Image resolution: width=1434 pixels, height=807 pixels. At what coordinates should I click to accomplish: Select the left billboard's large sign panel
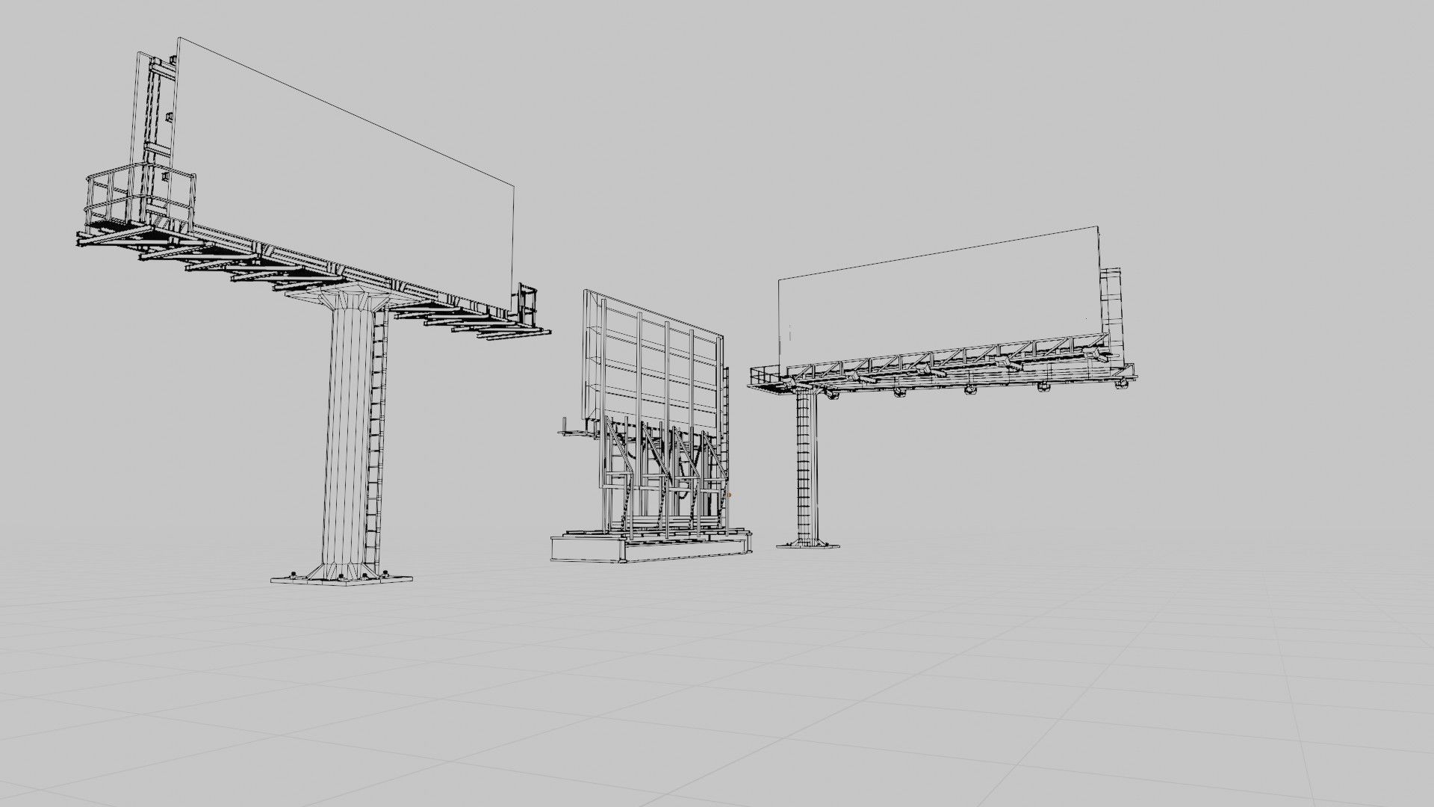[344, 187]
